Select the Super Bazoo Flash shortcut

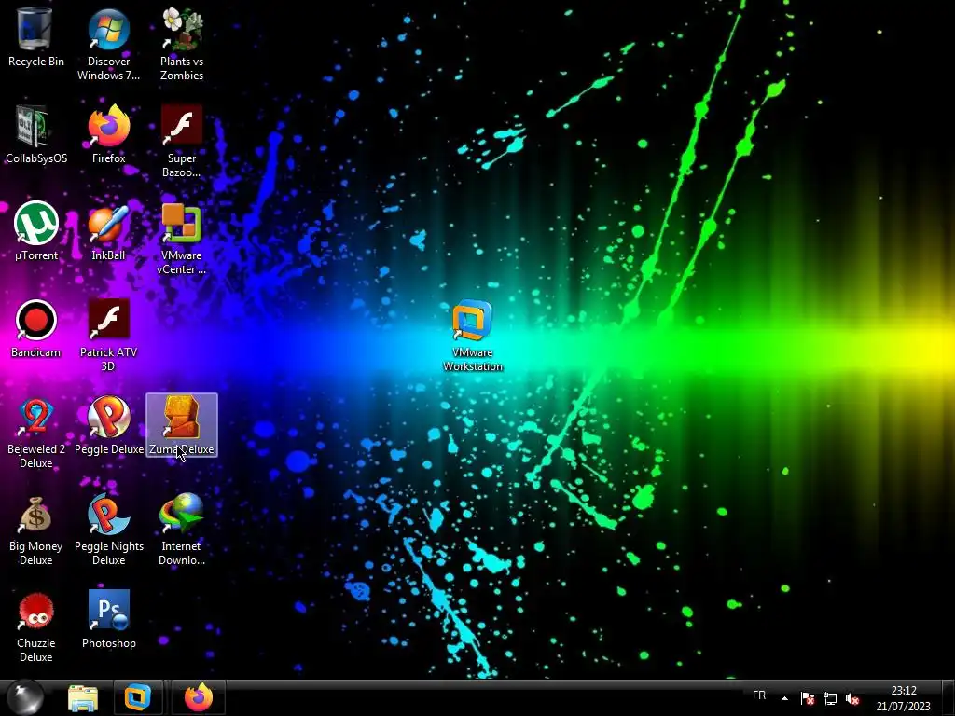(x=182, y=142)
